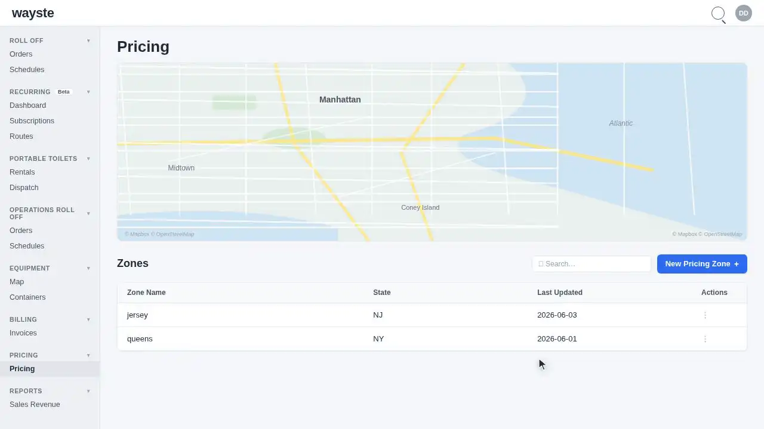Click the Zone Name column header
764x429 pixels.
coord(146,293)
